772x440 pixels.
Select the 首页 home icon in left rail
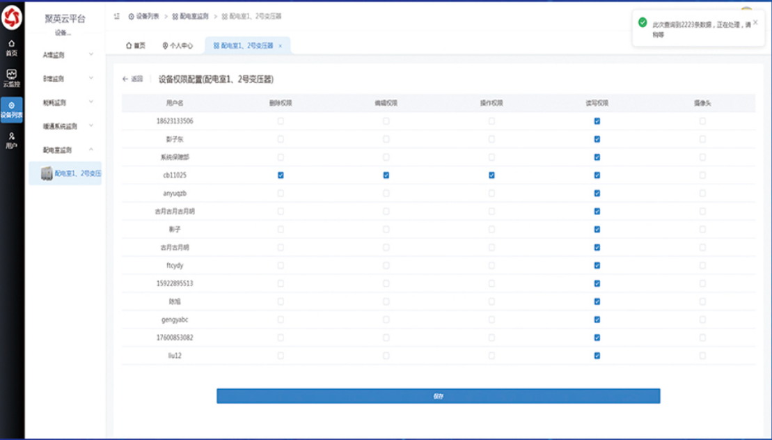click(10, 43)
